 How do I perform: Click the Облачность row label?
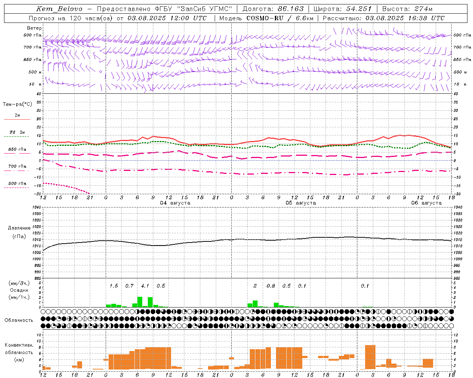pos(19,320)
